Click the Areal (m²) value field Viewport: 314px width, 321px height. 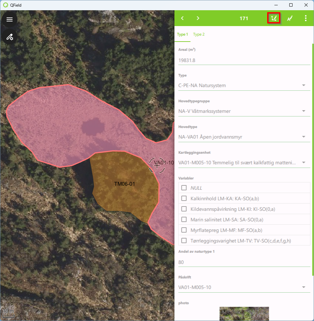pos(243,60)
